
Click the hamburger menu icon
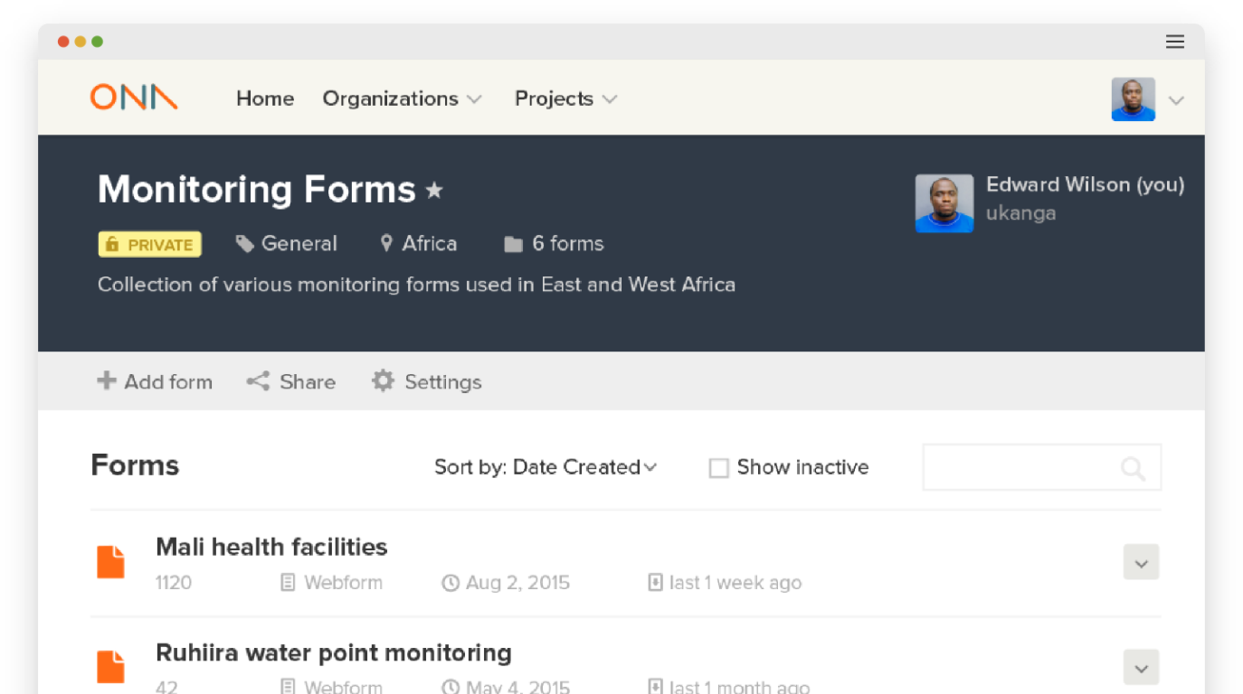point(1175,42)
